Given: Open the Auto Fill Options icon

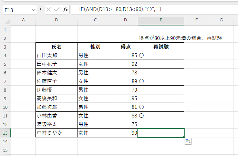Looking at the screenshot, I should 188,141.
